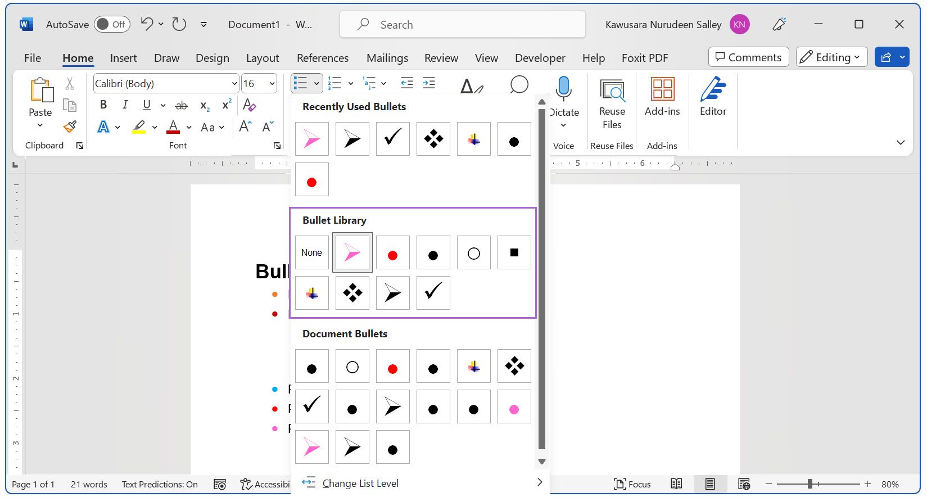Viewport: 927px width, 497px height.
Task: Open the References tab
Action: click(x=323, y=58)
